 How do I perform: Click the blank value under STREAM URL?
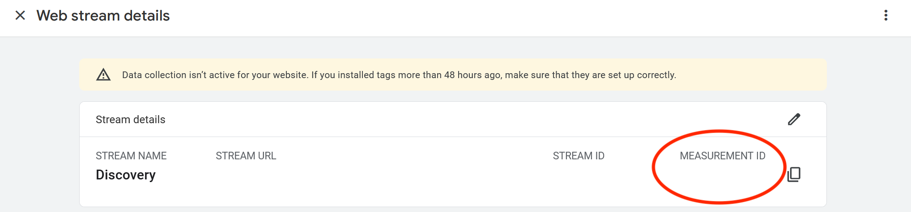[x=246, y=175]
